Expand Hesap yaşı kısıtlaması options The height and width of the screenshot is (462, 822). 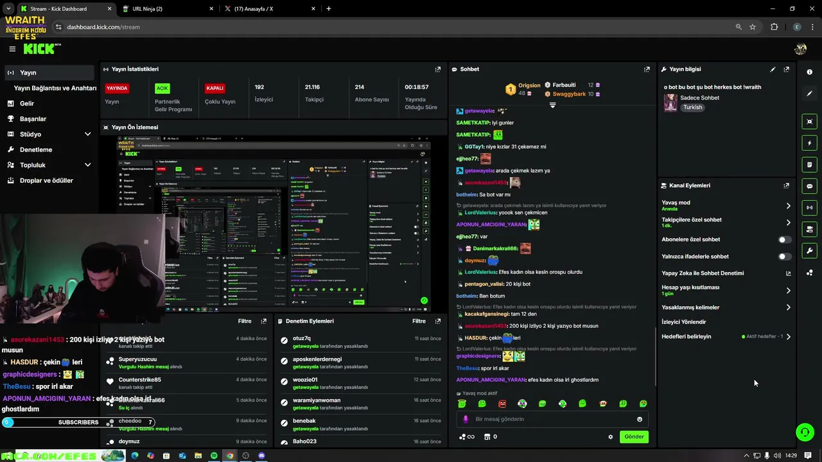pyautogui.click(x=788, y=291)
